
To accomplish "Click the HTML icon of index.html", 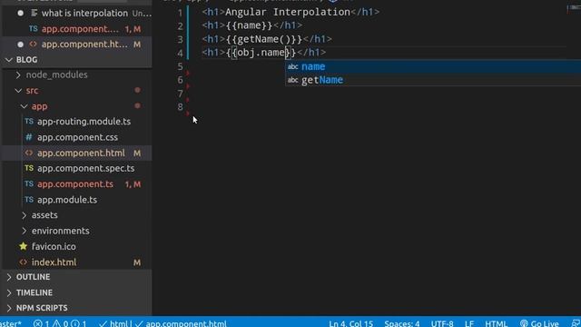I will click(x=23, y=263).
